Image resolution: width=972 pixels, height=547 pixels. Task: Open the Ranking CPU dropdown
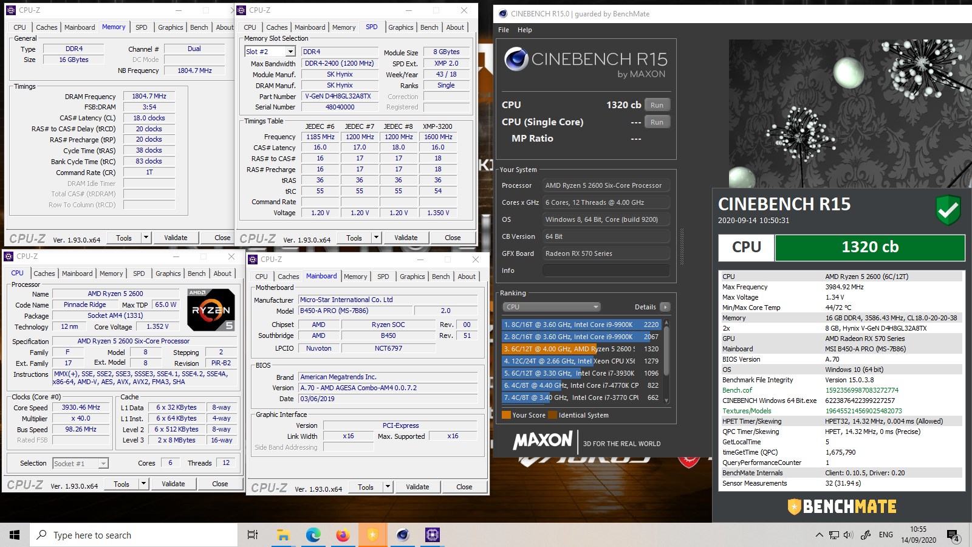tap(552, 307)
